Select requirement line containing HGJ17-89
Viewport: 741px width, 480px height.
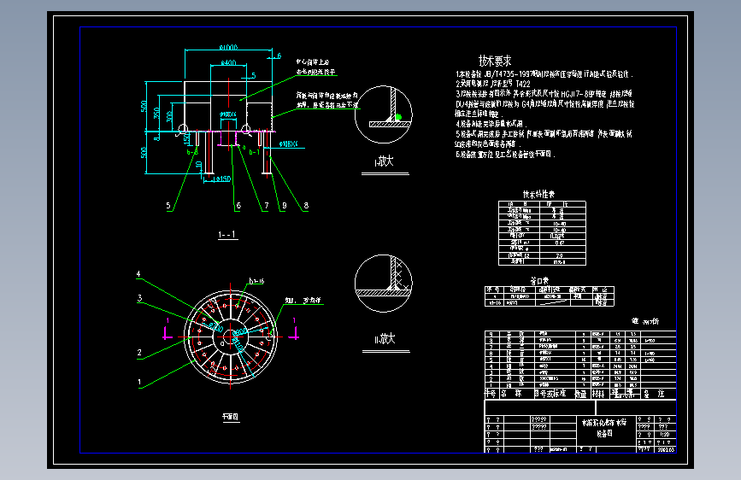tap(544, 94)
